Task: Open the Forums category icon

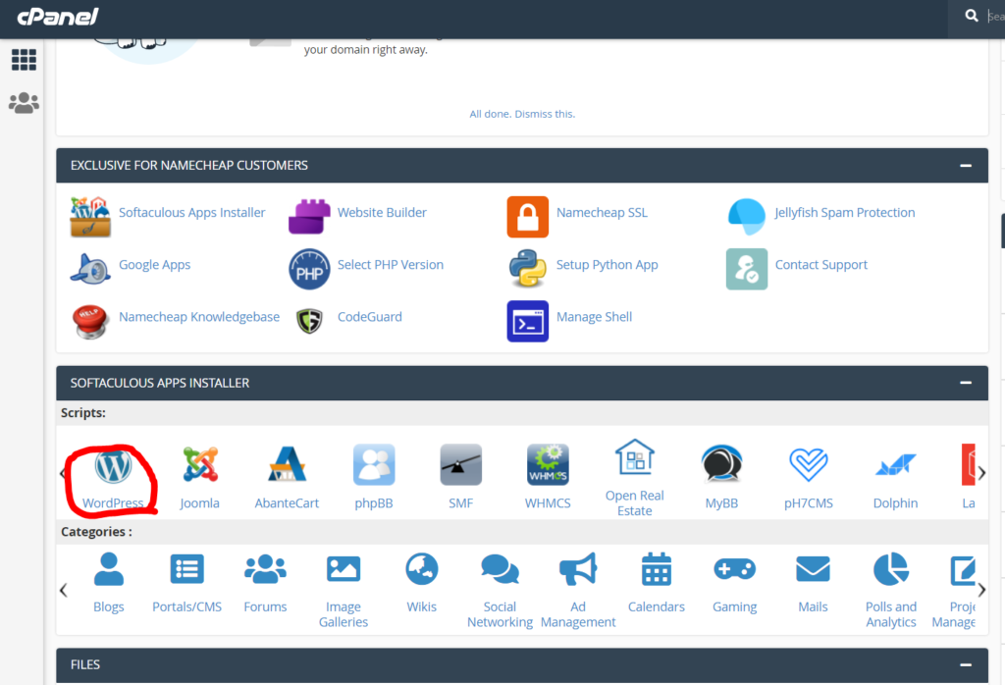Action: tap(265, 569)
